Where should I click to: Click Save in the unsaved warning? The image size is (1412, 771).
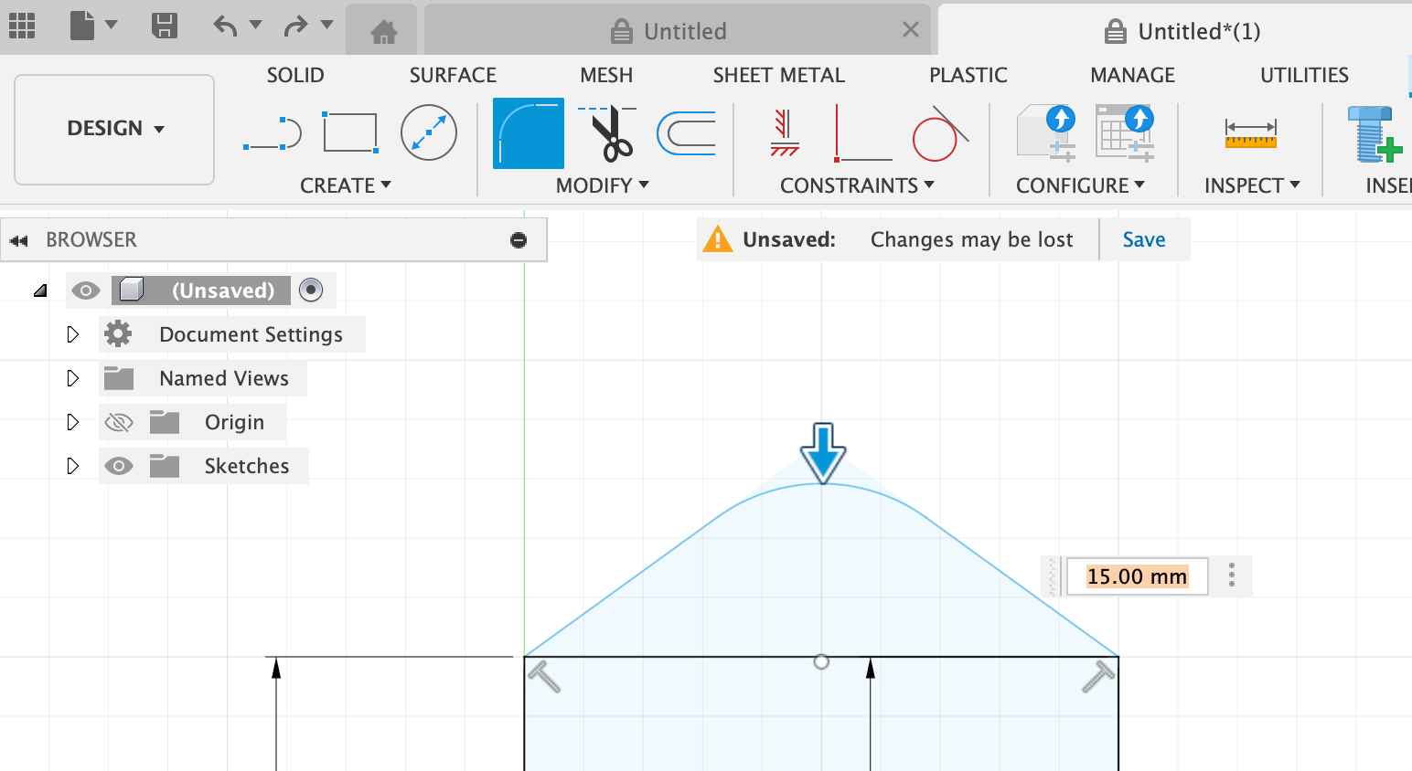coord(1143,239)
